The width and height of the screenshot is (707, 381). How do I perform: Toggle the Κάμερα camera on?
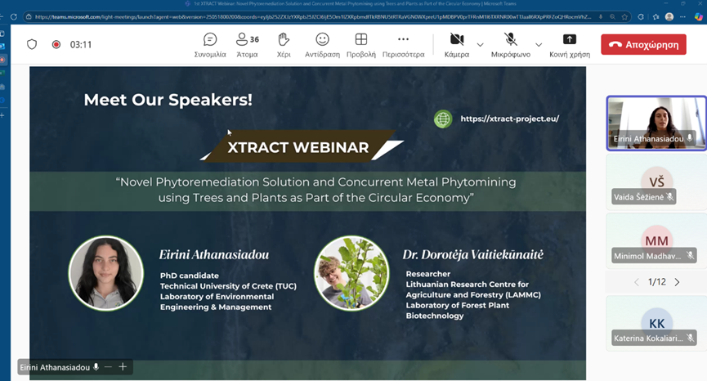[x=457, y=44]
